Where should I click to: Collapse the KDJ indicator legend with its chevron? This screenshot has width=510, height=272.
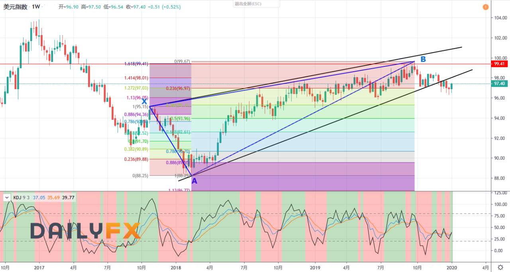(x=7, y=197)
